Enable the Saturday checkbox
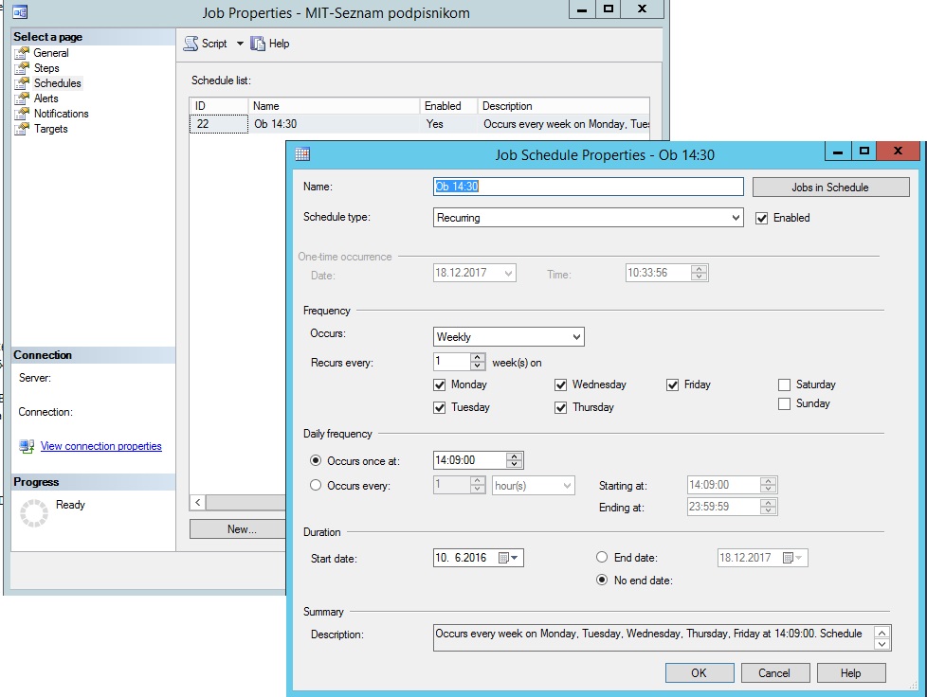The height and width of the screenshot is (697, 927). 784,385
